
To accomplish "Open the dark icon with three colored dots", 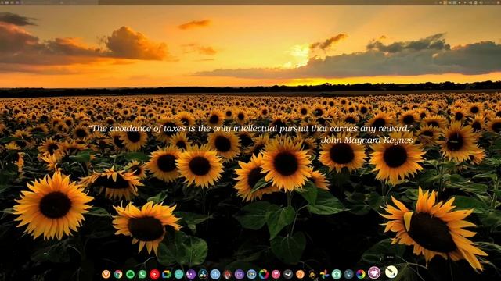I will point(204,274).
